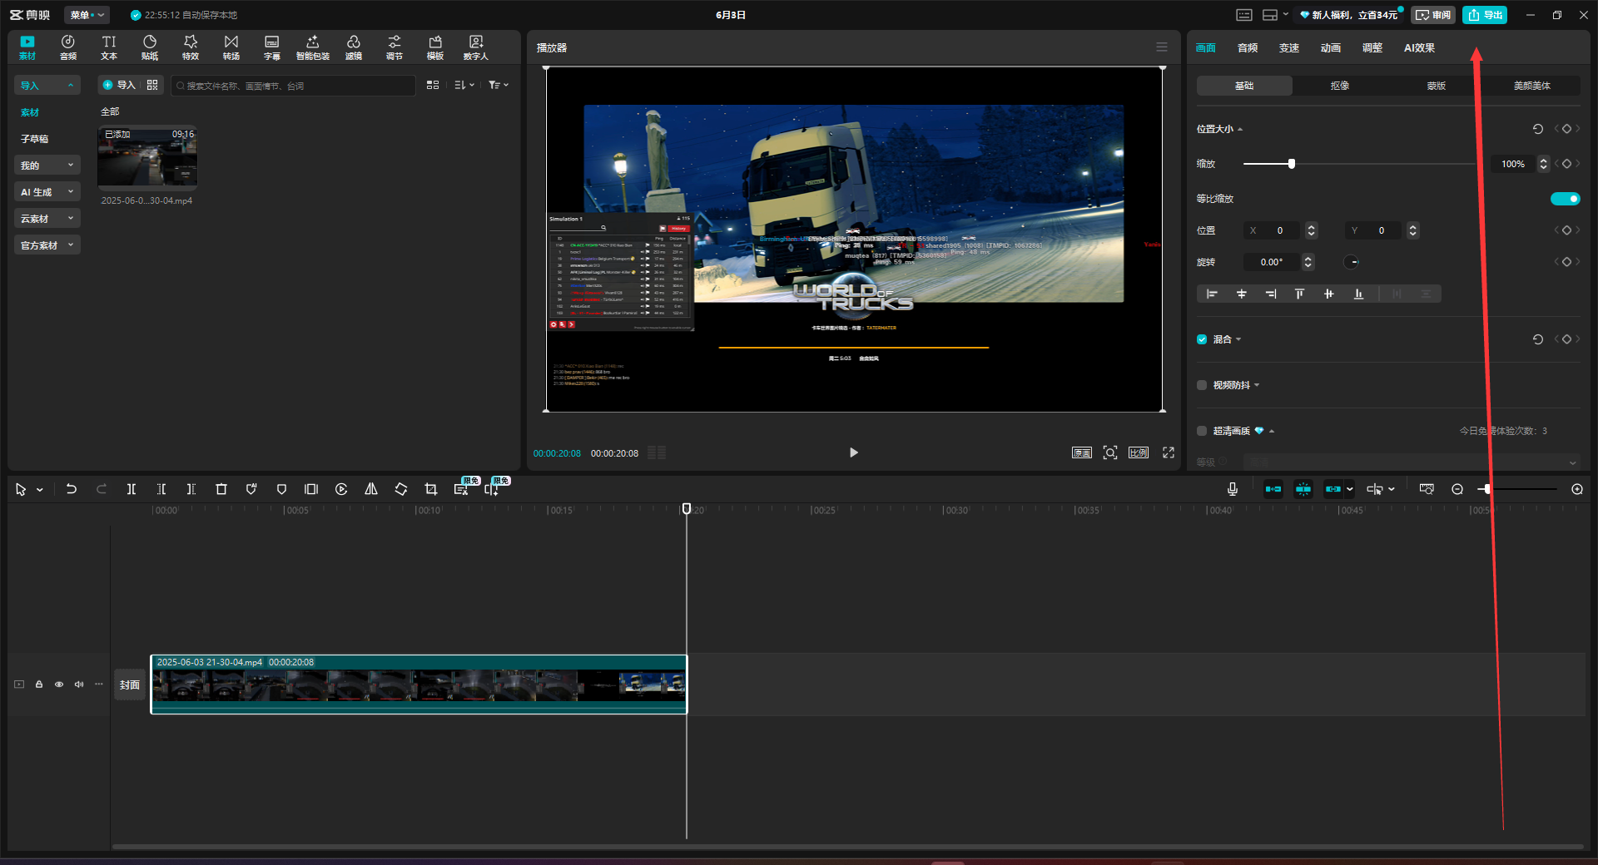Expand the 云素材 sidebar section
This screenshot has height=865, width=1598.
point(47,219)
